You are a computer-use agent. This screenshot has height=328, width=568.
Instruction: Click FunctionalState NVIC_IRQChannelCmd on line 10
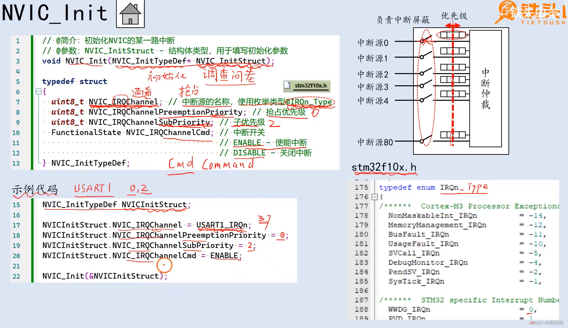pyautogui.click(x=131, y=132)
